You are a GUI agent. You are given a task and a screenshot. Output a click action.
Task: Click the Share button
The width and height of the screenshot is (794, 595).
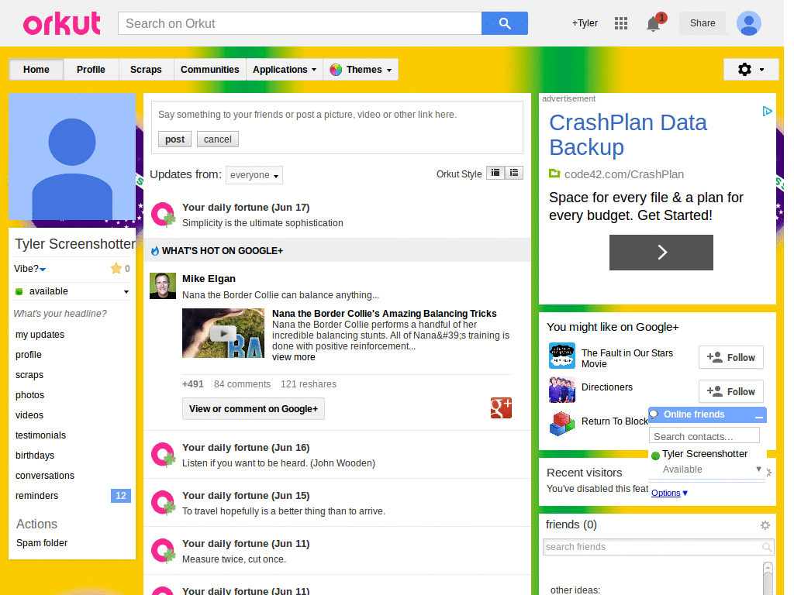[703, 23]
